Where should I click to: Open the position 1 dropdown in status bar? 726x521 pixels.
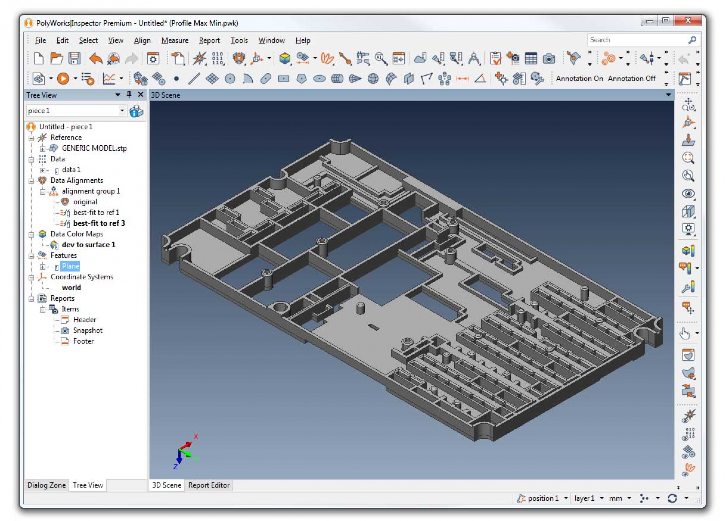click(x=566, y=498)
